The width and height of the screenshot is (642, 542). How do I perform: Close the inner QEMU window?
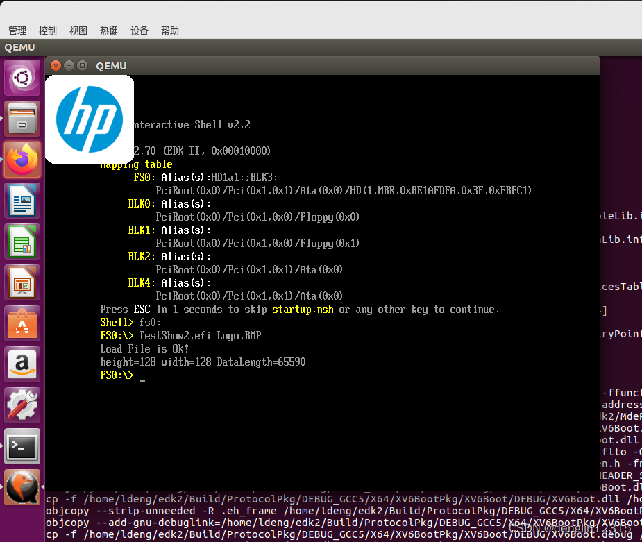(x=56, y=65)
